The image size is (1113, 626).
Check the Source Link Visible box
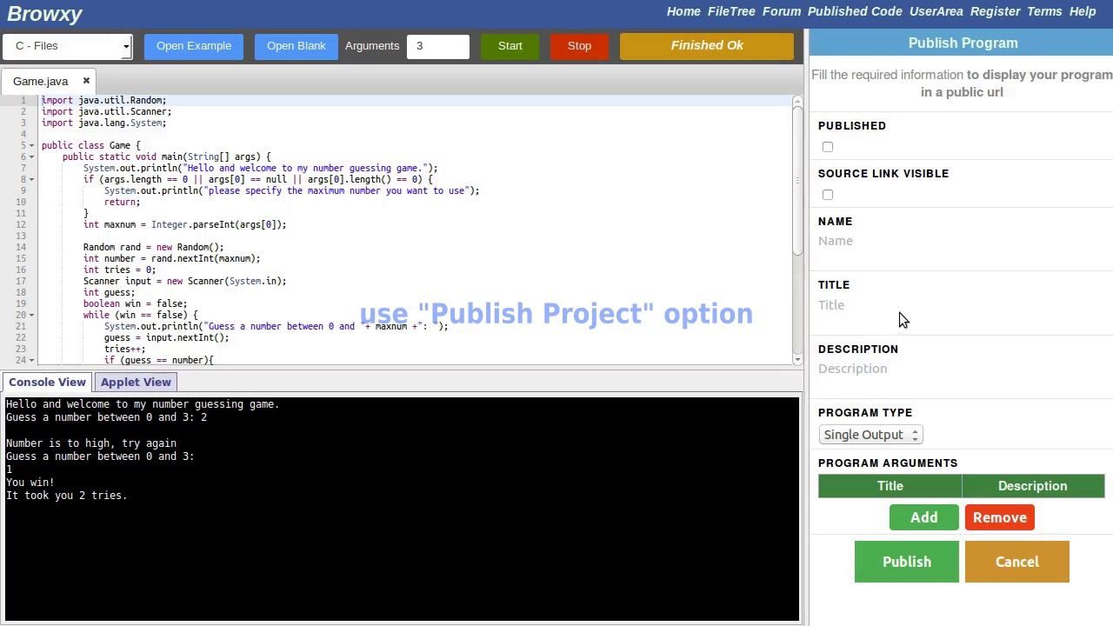click(828, 195)
